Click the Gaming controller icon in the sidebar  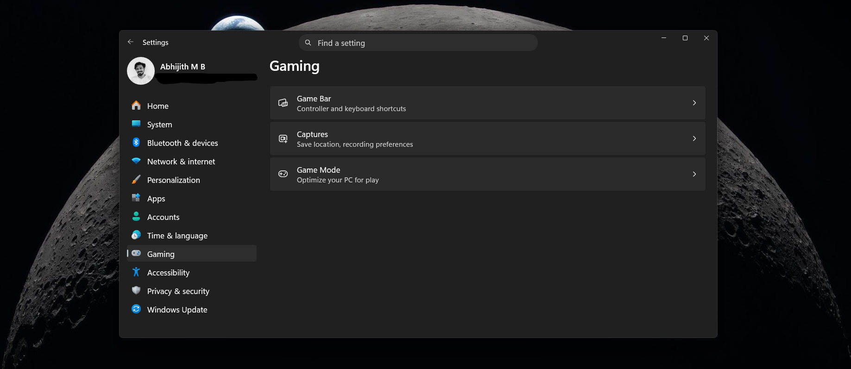136,253
